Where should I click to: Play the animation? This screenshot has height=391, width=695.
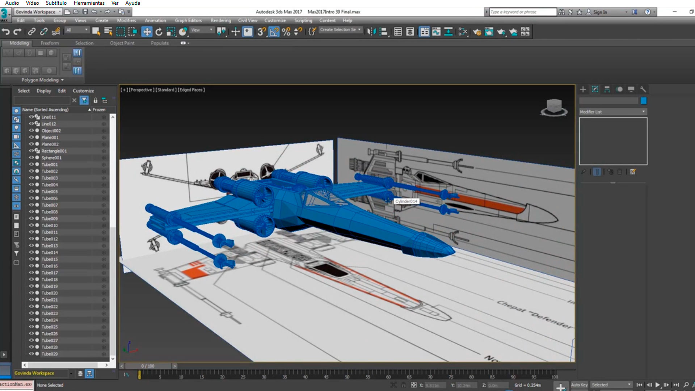[x=657, y=385]
